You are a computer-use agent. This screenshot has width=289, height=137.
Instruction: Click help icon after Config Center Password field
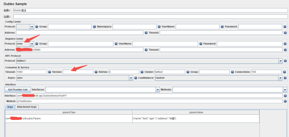[285, 27]
